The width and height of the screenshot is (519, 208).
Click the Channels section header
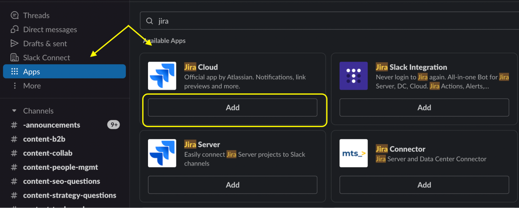38,111
